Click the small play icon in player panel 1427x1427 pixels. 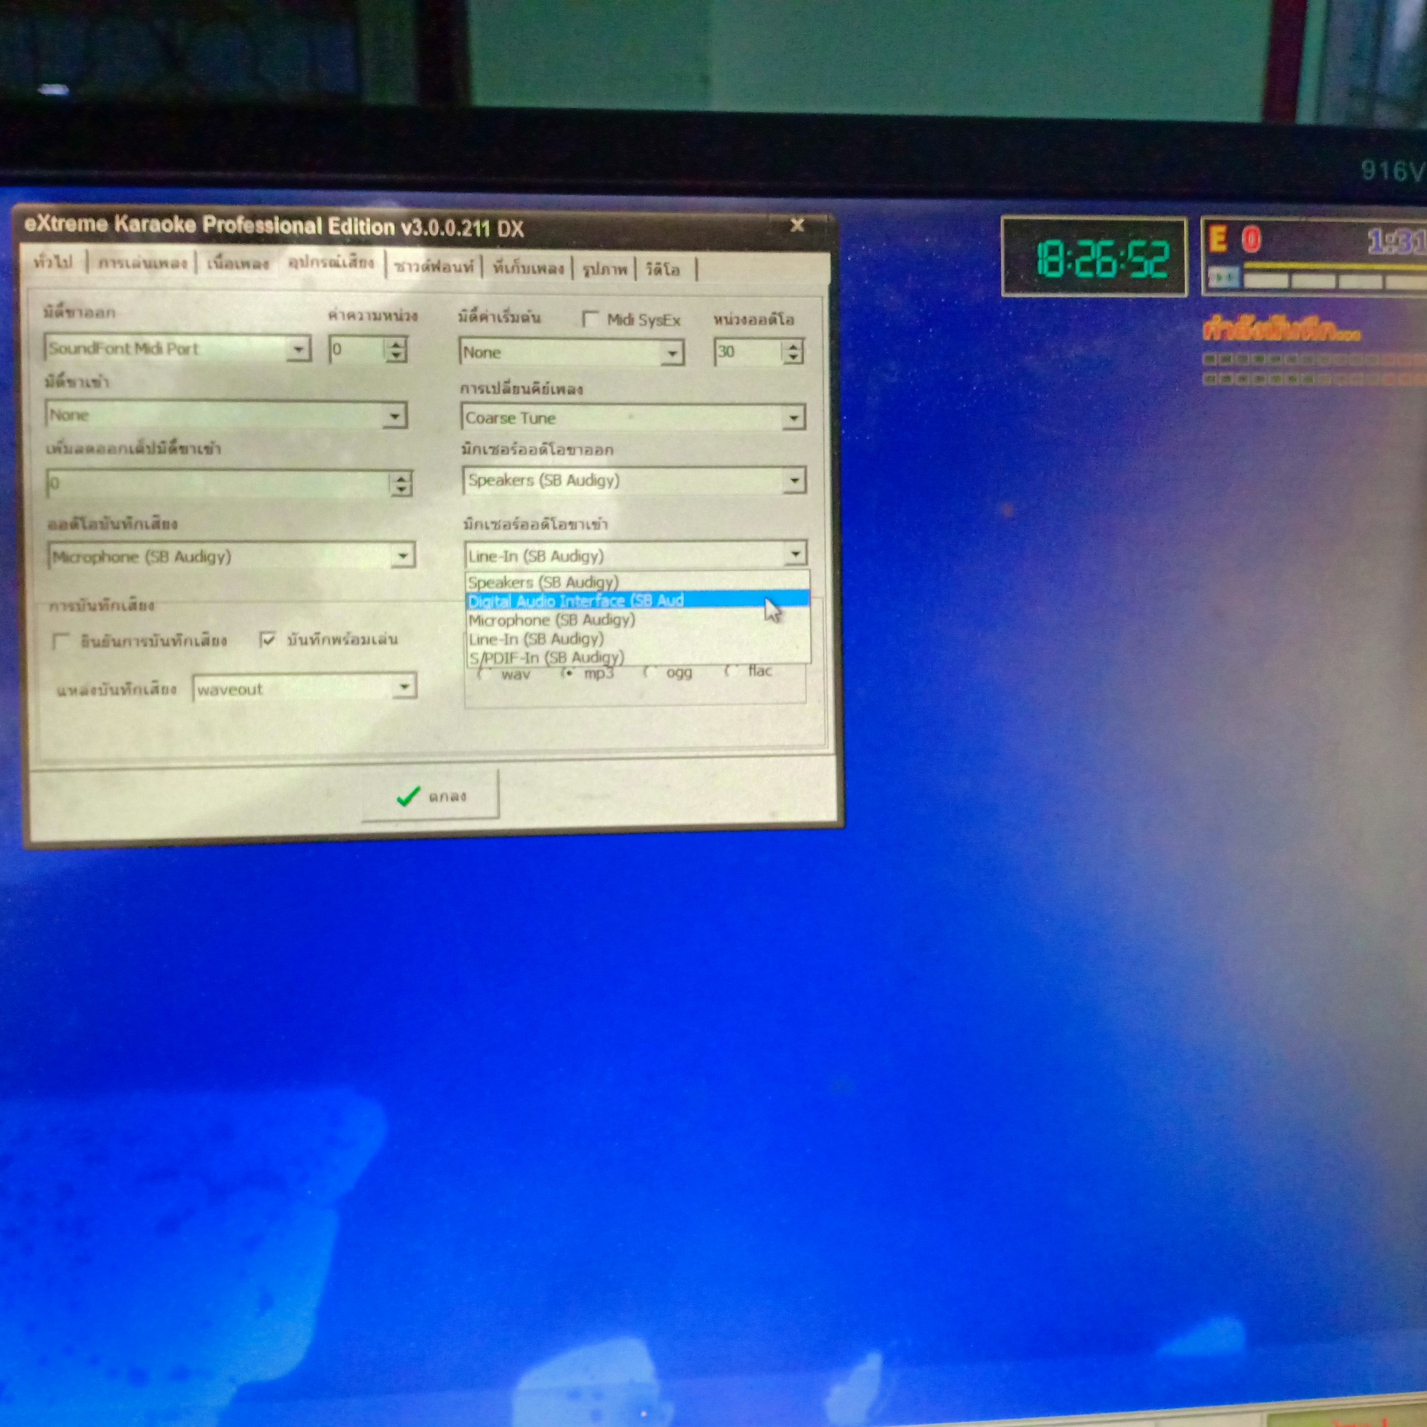(1224, 278)
